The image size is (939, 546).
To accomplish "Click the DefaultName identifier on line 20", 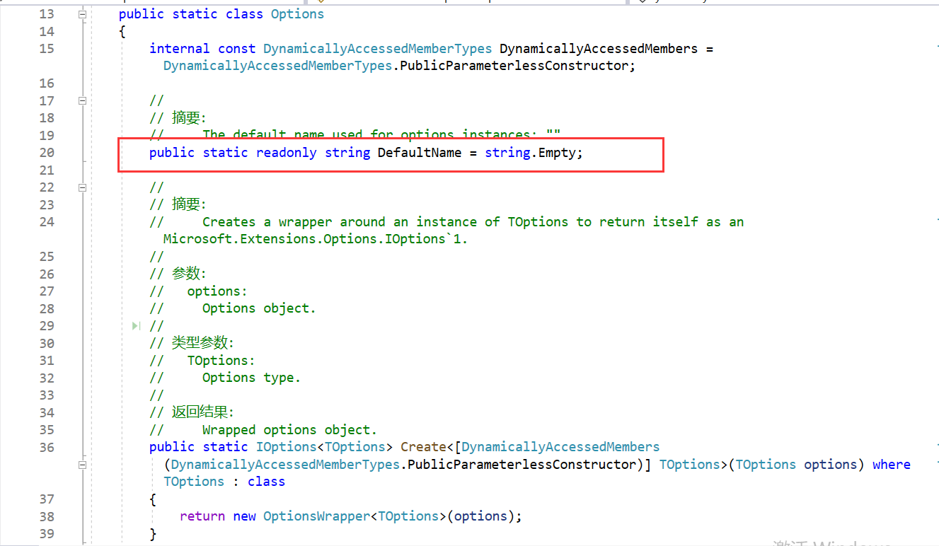I will [x=420, y=153].
